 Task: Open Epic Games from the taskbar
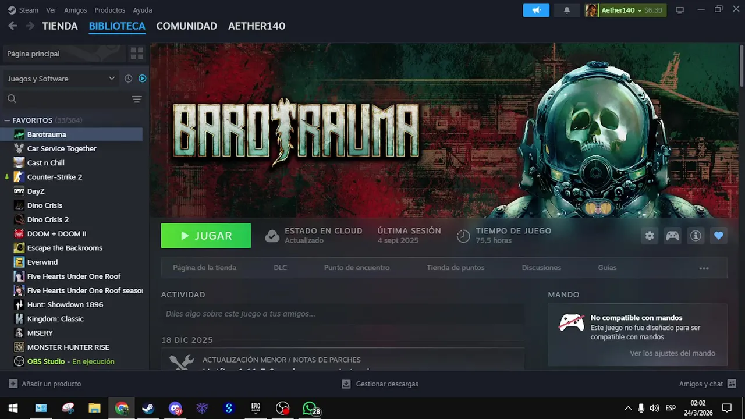(256, 408)
